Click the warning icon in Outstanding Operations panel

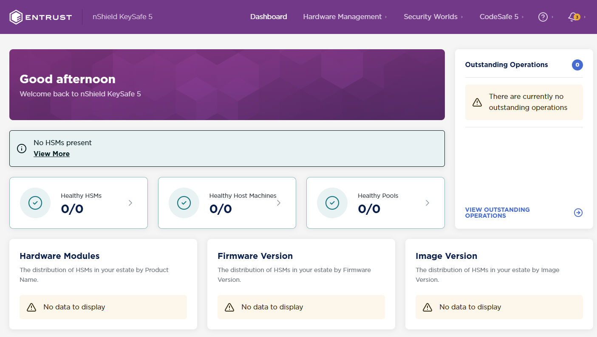[x=477, y=102]
